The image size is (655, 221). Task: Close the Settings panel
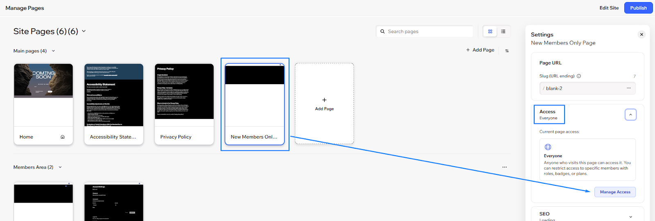[x=641, y=35]
